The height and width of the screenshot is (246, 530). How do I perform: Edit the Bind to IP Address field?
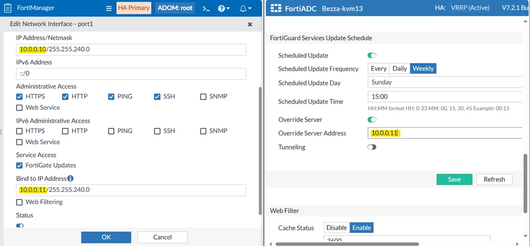(131, 190)
